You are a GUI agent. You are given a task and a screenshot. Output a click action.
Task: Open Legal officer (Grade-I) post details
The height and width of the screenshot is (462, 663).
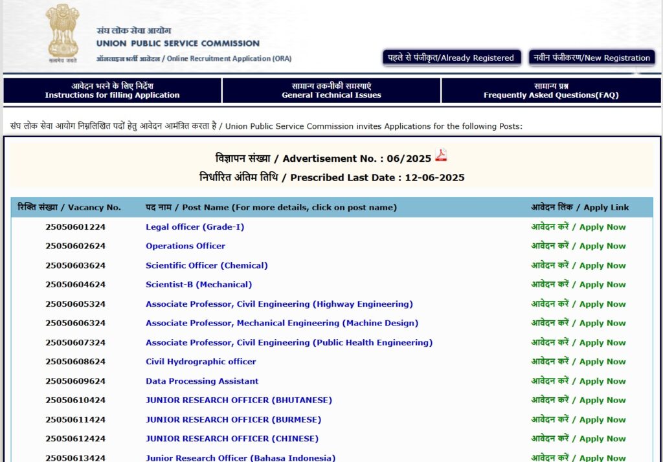195,227
